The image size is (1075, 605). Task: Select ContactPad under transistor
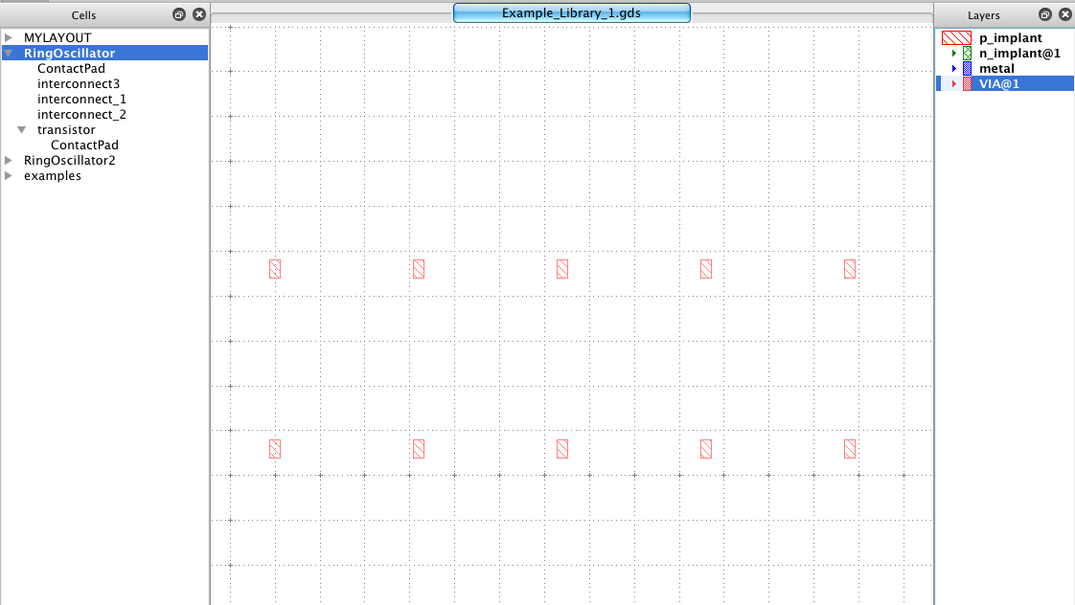pos(84,146)
